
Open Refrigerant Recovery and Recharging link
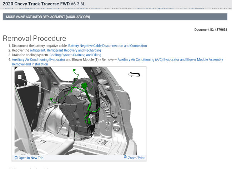74,50
